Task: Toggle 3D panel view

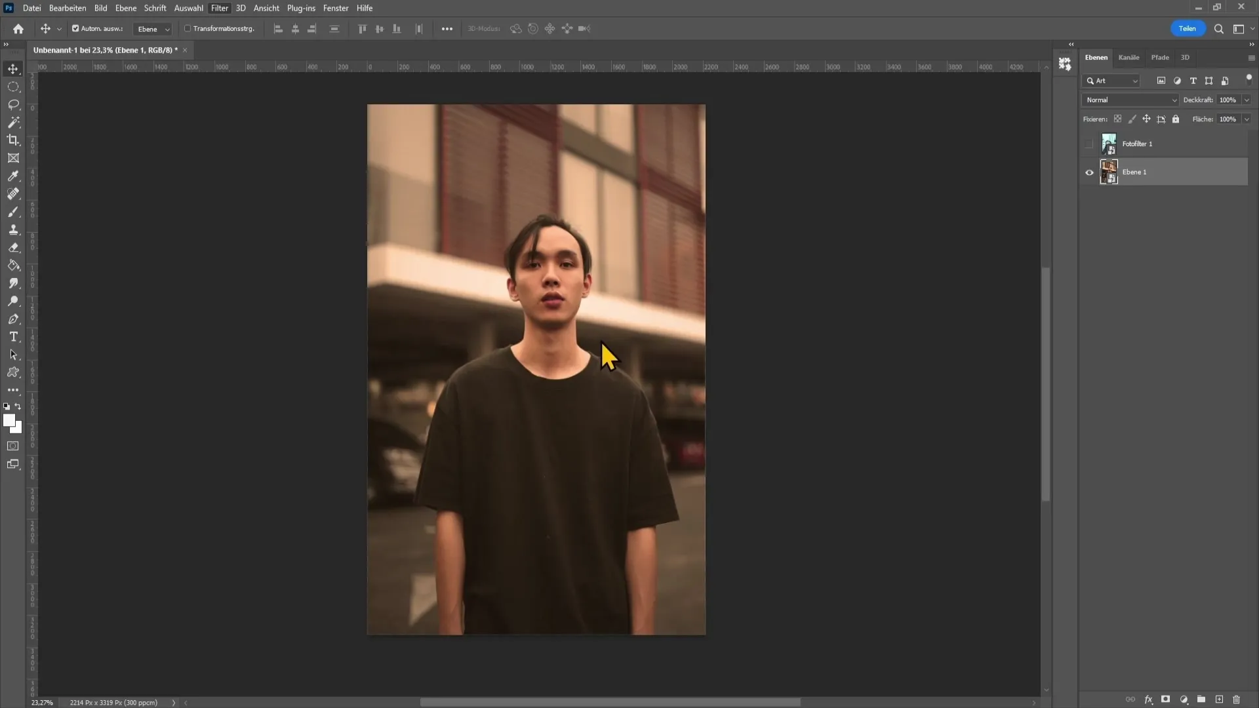Action: [1186, 57]
